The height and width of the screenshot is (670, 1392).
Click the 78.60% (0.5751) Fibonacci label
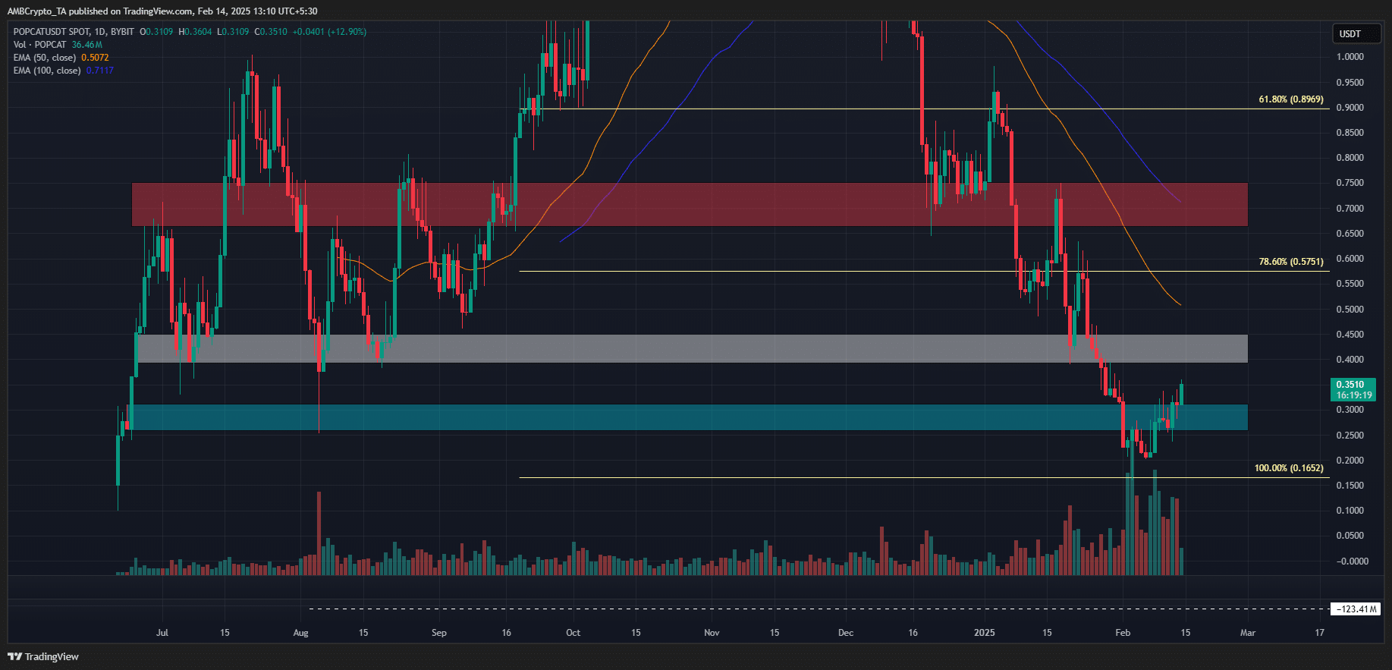point(1290,262)
